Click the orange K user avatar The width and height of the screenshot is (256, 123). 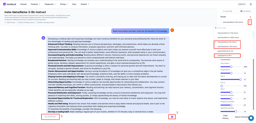172,30
